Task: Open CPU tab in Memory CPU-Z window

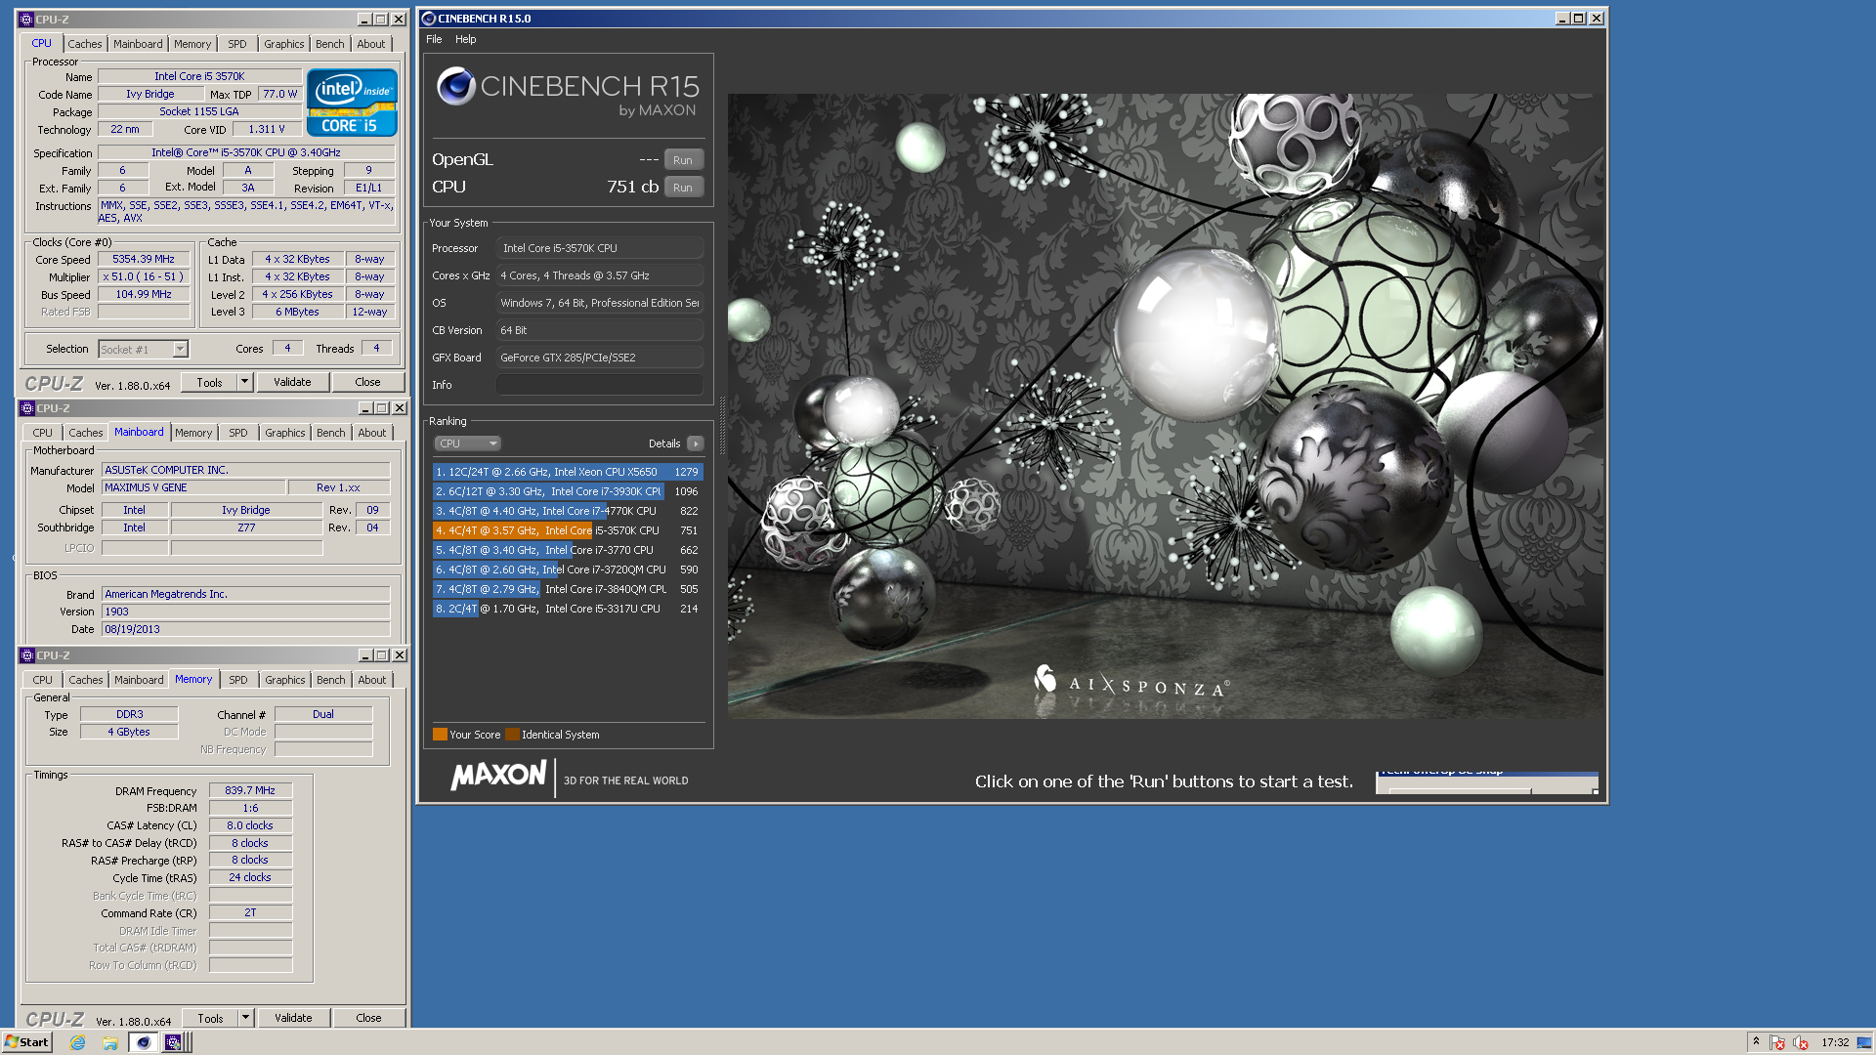Action: point(43,680)
